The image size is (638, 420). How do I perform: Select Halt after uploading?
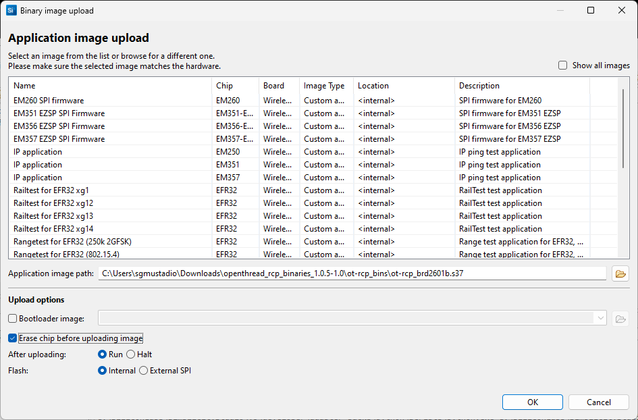tap(131, 354)
